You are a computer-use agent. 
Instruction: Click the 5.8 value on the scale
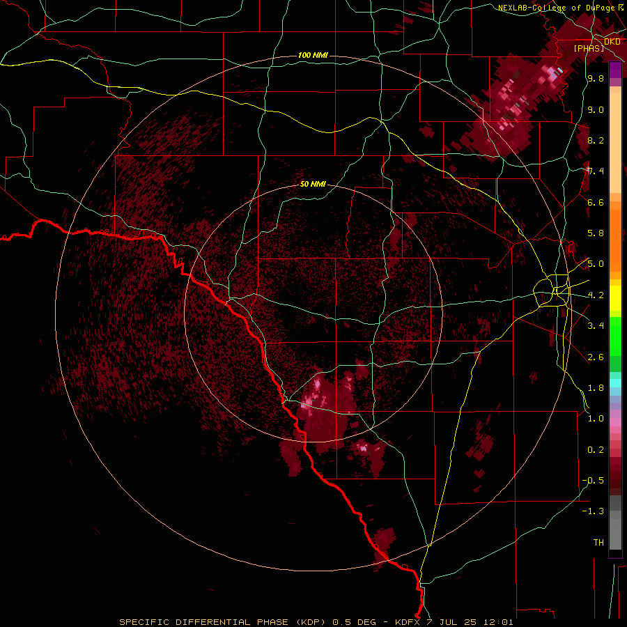pos(596,233)
